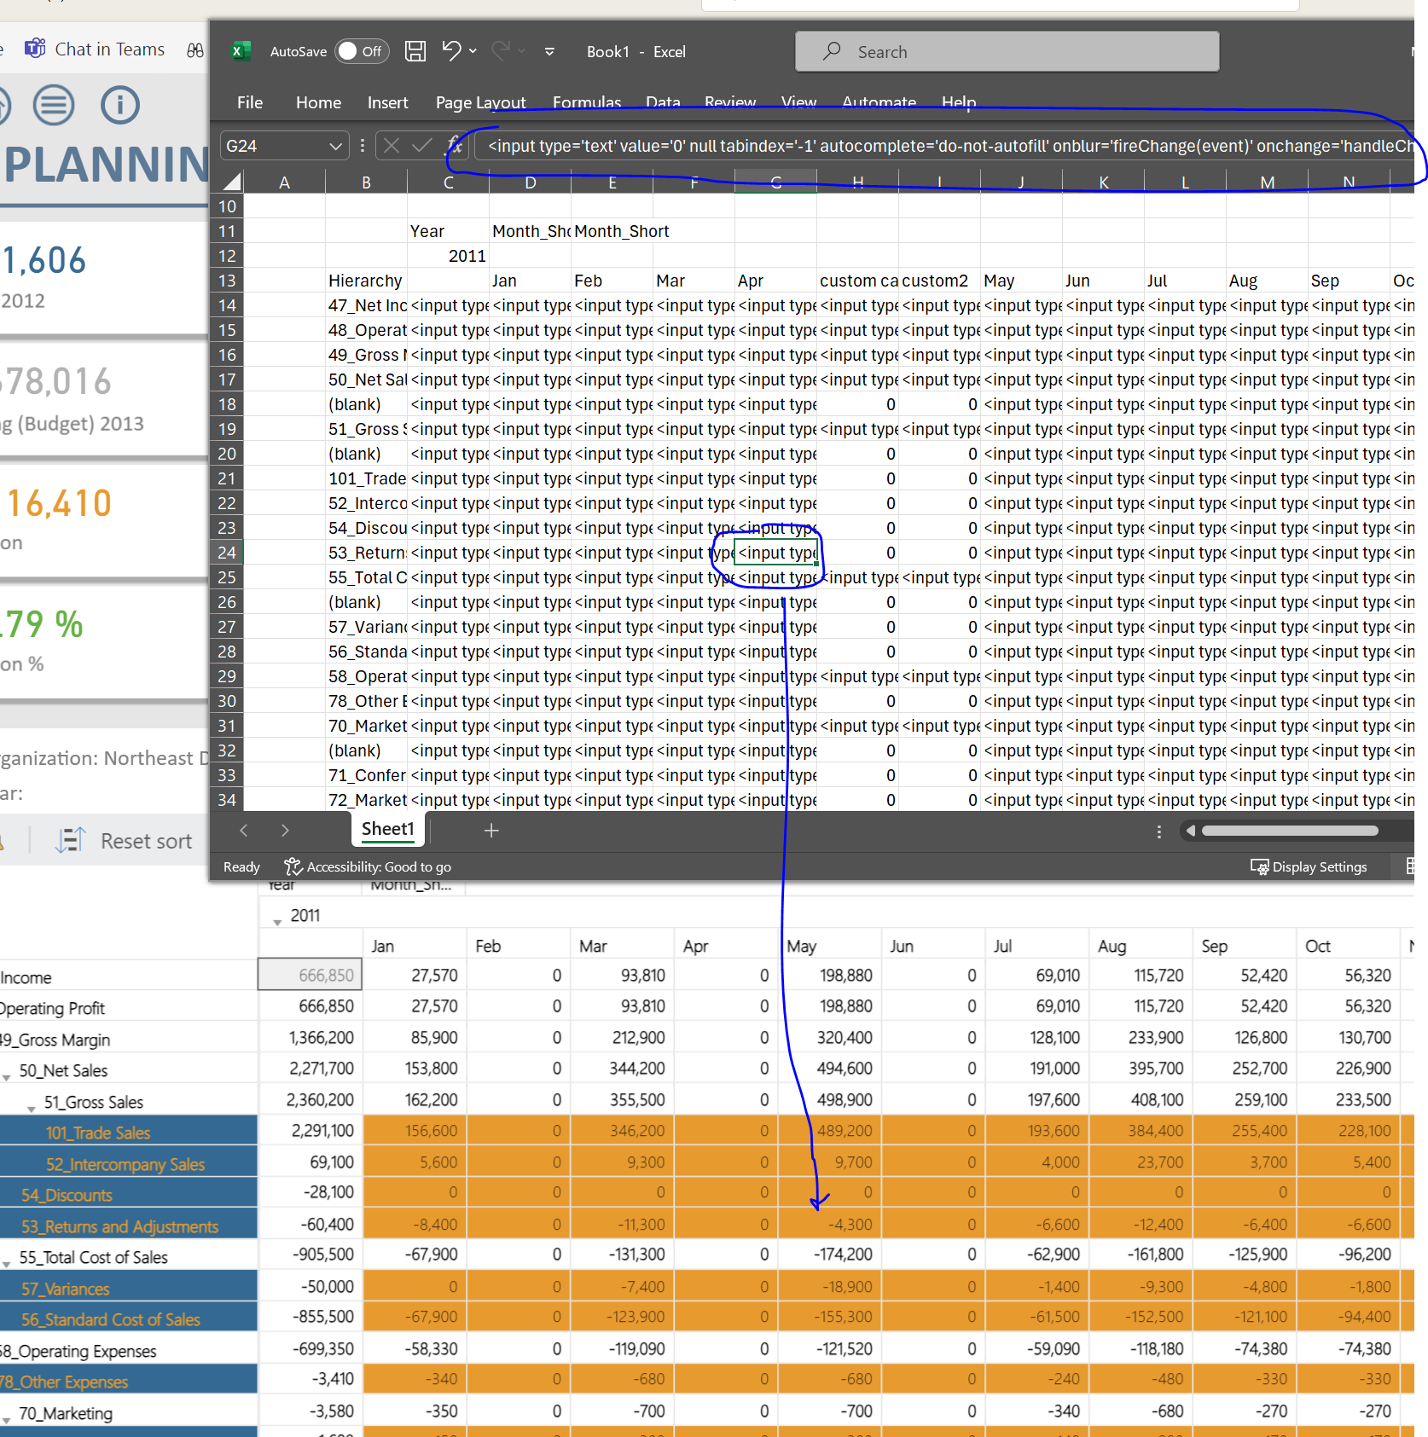Click the Reset sort button
This screenshot has height=1437, width=1428.
click(125, 841)
